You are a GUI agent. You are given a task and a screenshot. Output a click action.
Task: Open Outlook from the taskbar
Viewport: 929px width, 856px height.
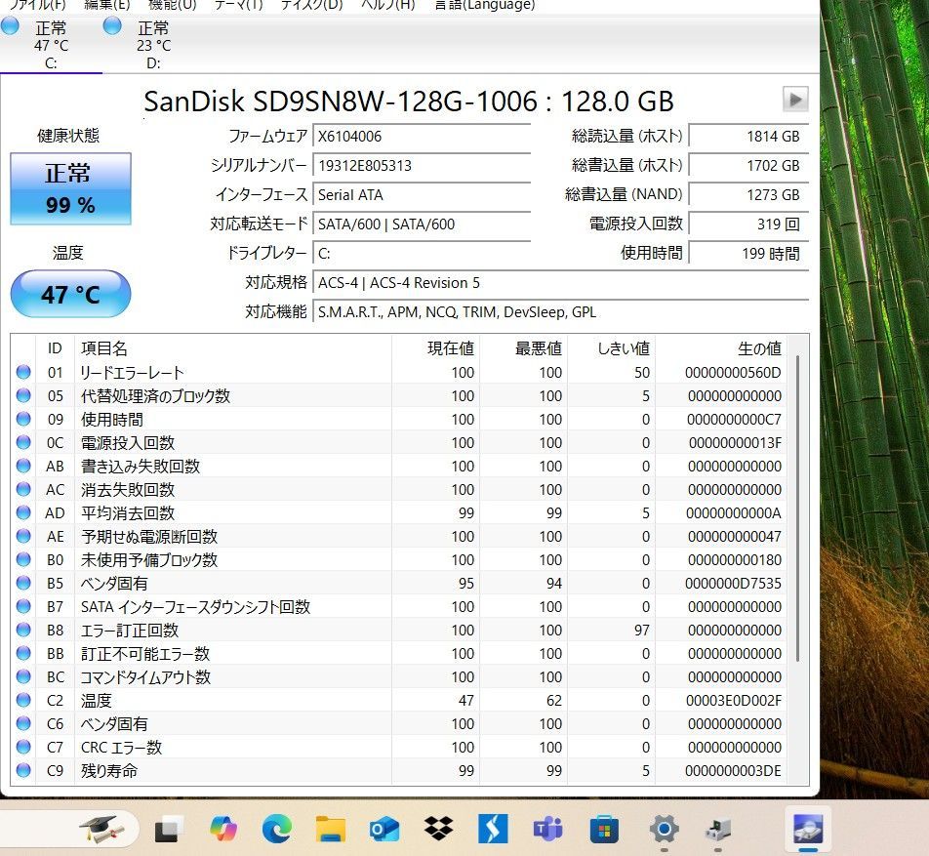point(384,829)
